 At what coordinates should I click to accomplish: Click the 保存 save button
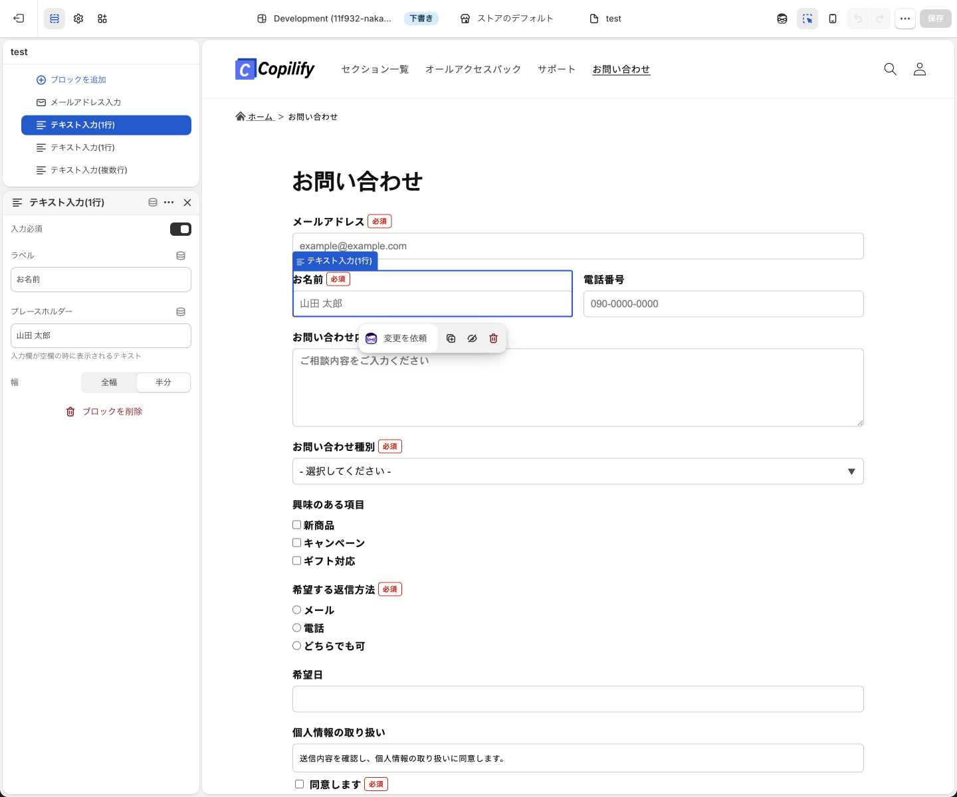pyautogui.click(x=936, y=19)
